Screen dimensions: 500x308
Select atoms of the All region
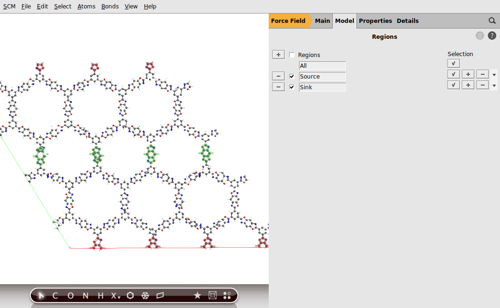coord(453,64)
